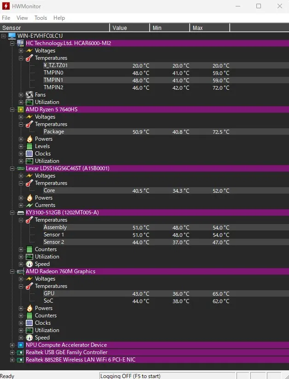Image resolution: width=289 pixels, height=379 pixels.
Task: Click the drive icon beside KY3100-512GB
Action: click(21, 212)
